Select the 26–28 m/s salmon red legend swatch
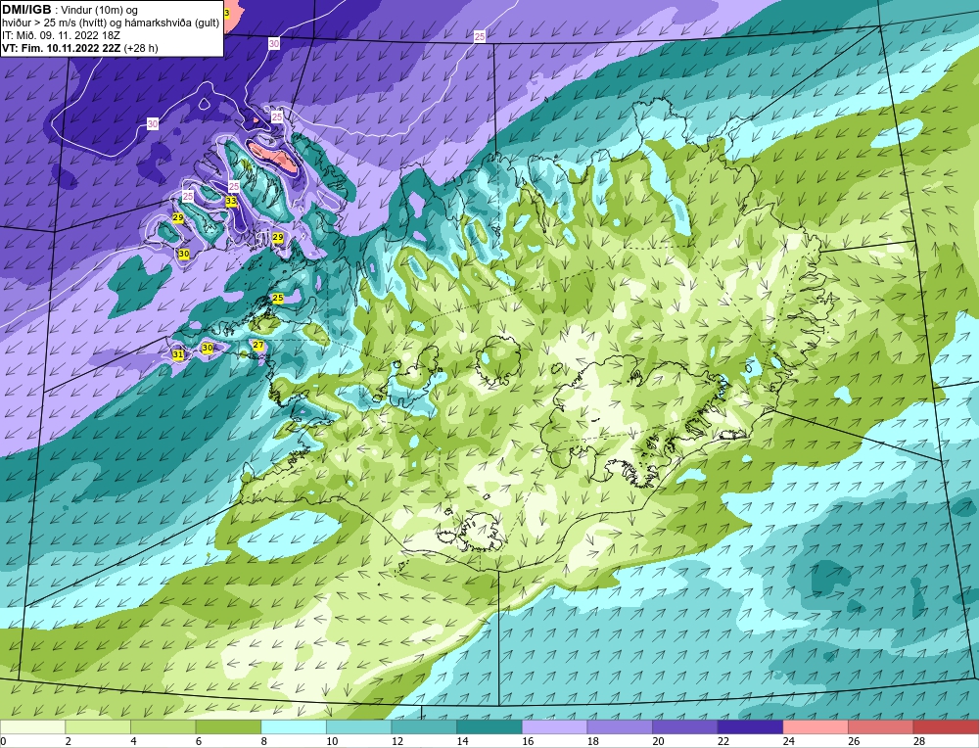The height and width of the screenshot is (748, 979). click(881, 726)
